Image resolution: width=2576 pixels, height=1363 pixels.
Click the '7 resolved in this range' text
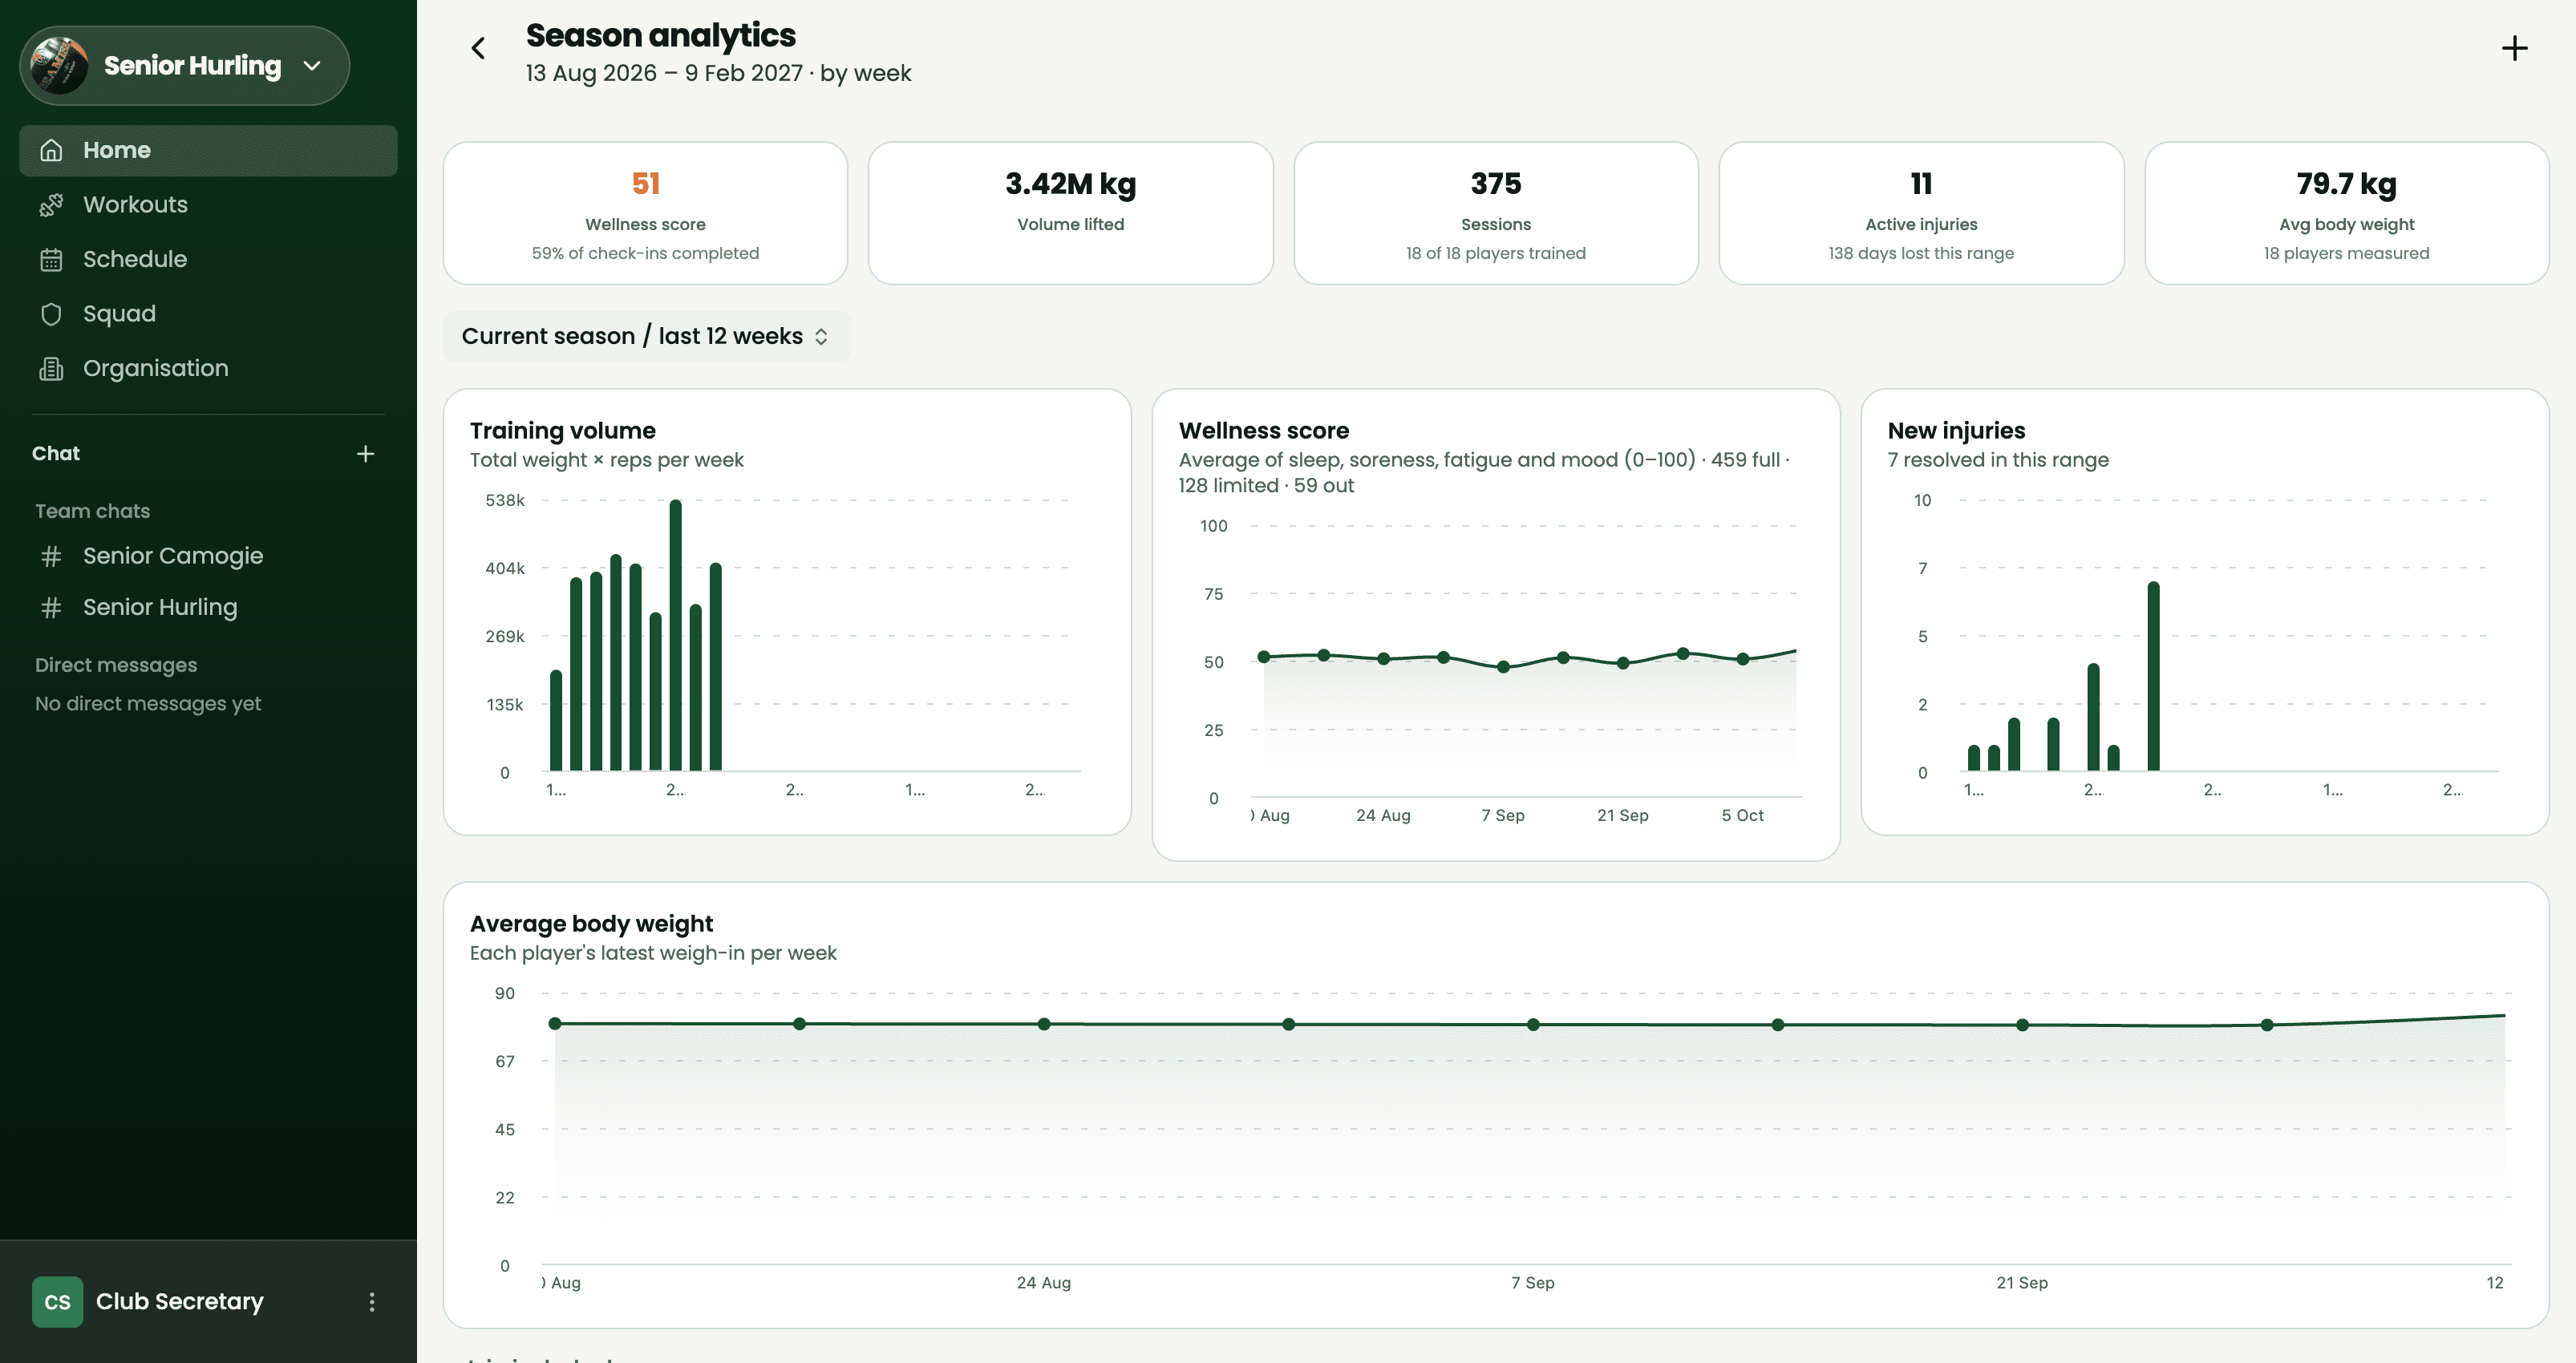click(x=1998, y=460)
